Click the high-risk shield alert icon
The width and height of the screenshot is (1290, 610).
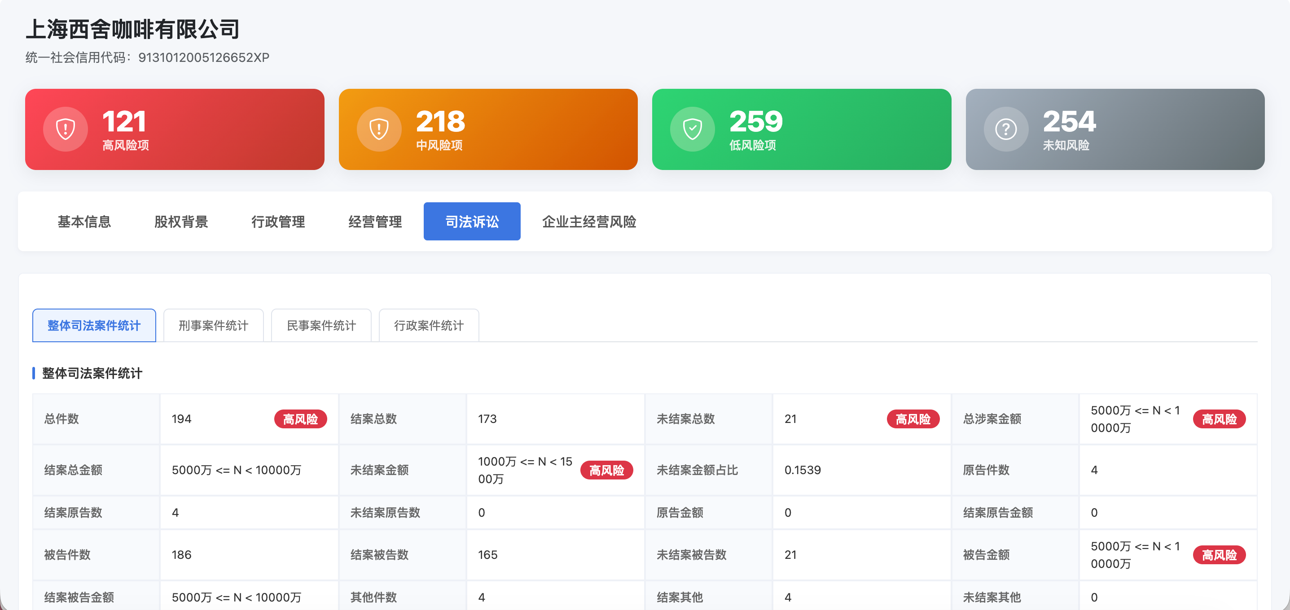point(66,129)
